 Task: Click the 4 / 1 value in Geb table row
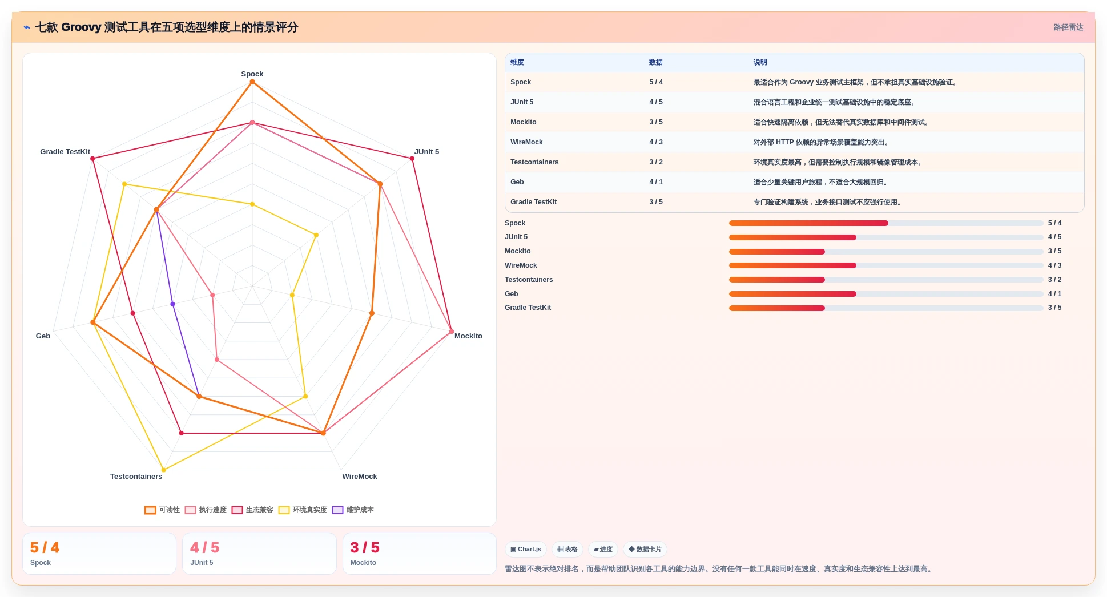[x=656, y=182]
